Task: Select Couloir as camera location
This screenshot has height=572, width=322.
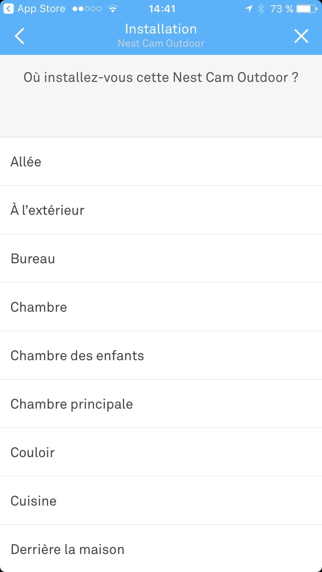Action: click(x=161, y=452)
